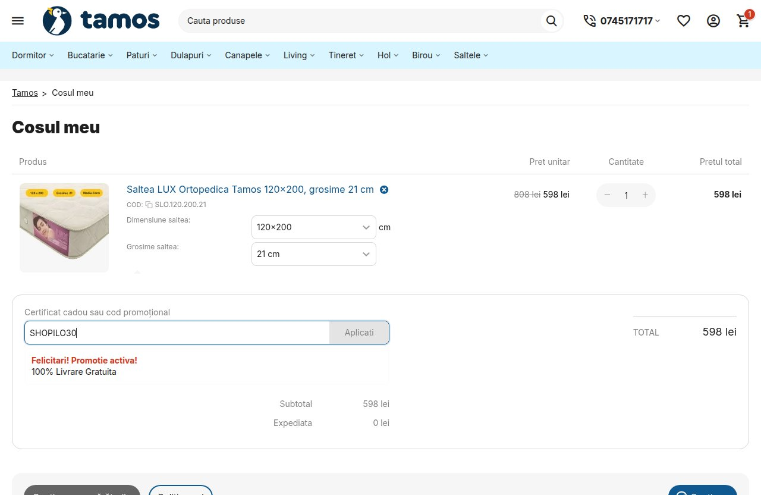Screen dimensions: 761x495
Task: Click the Cantitate column header
Action: [x=626, y=162]
